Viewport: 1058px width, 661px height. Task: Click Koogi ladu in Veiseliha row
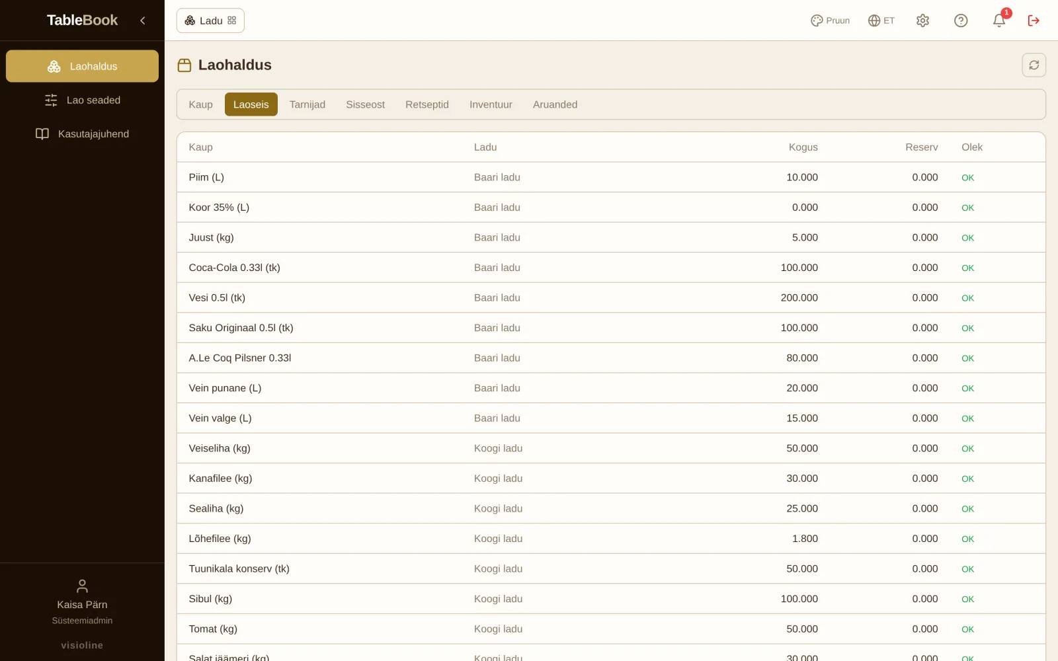coord(498,448)
